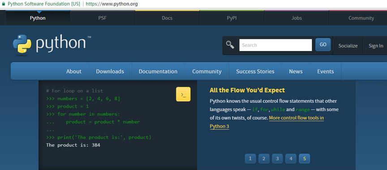387x170 pixels.
Task: Open the Events menu
Action: 326,72
